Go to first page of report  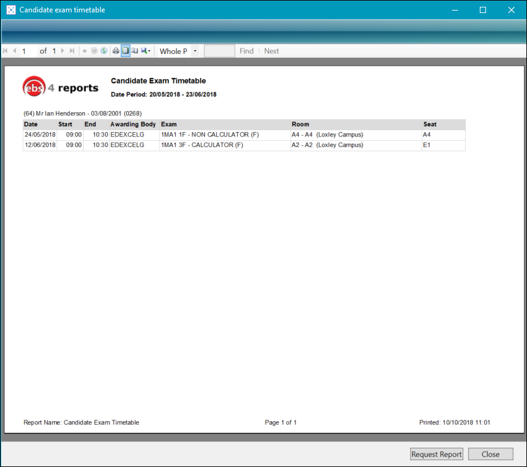pyautogui.click(x=6, y=51)
